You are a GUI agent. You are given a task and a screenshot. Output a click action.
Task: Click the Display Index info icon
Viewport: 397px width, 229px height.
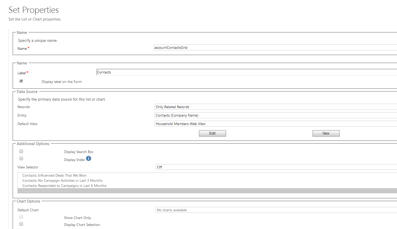pos(89,158)
